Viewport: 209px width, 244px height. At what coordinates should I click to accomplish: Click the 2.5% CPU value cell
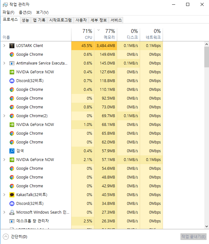[83, 221]
